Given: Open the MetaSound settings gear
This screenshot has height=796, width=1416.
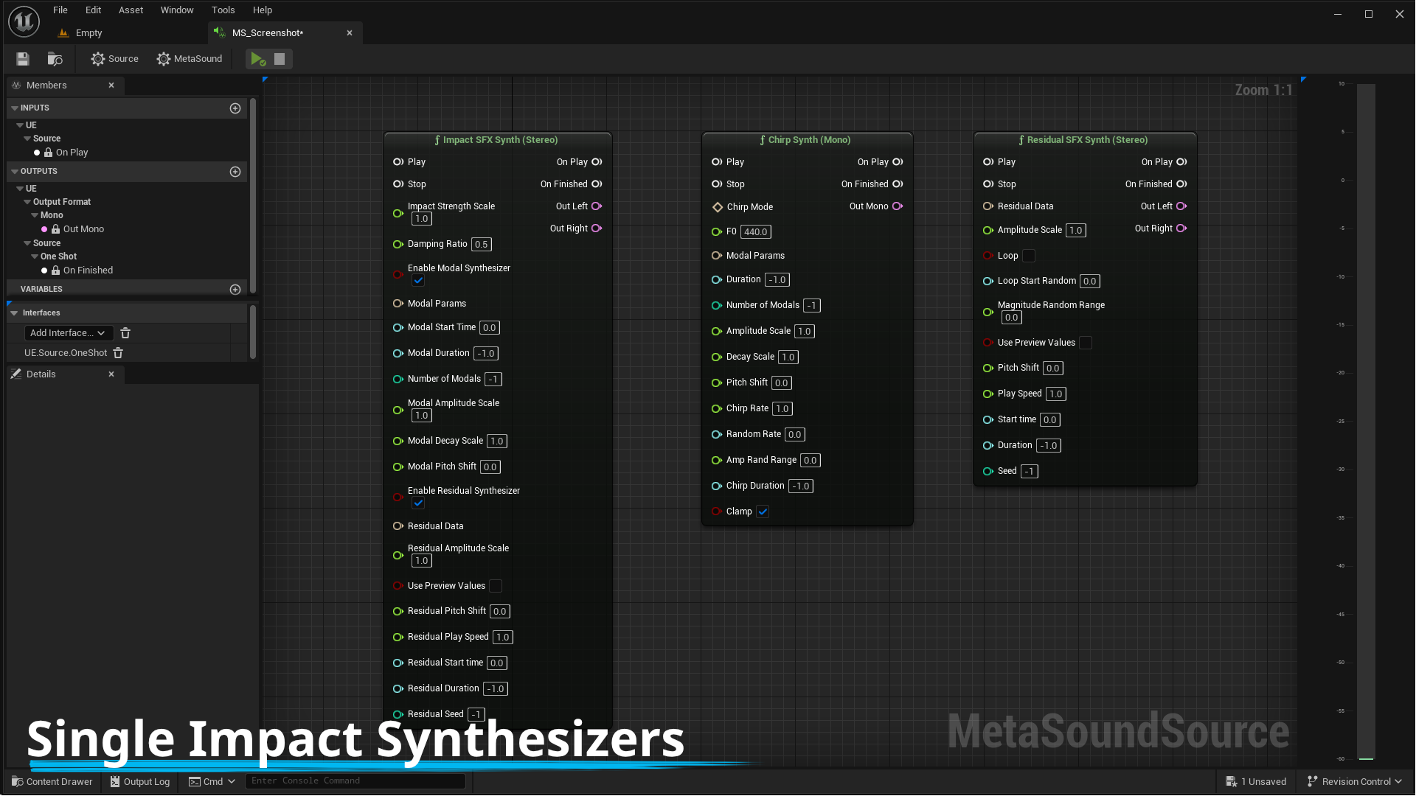Looking at the screenshot, I should [190, 58].
